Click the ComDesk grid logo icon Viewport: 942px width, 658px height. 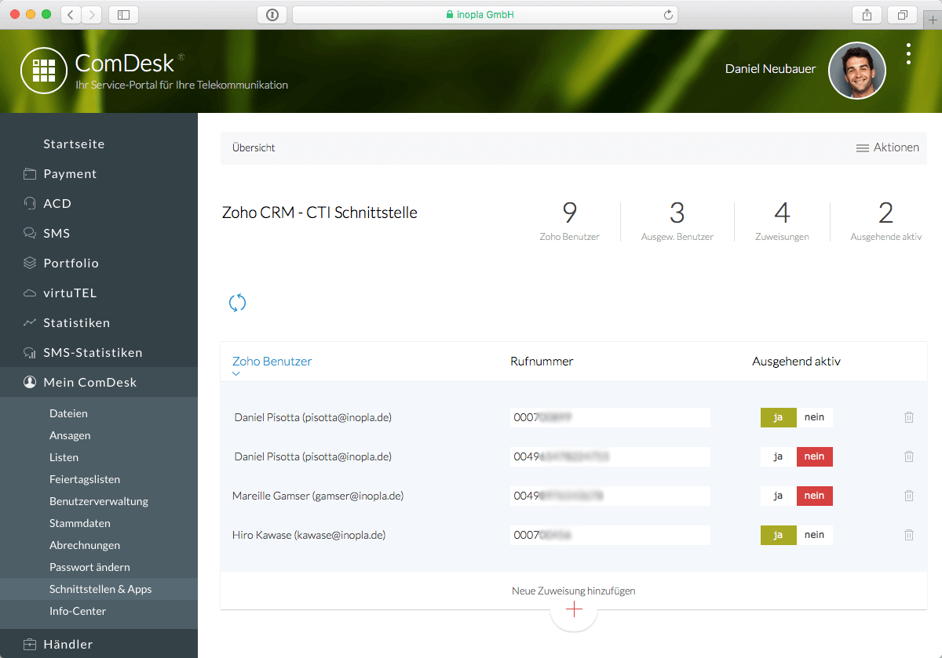point(44,71)
